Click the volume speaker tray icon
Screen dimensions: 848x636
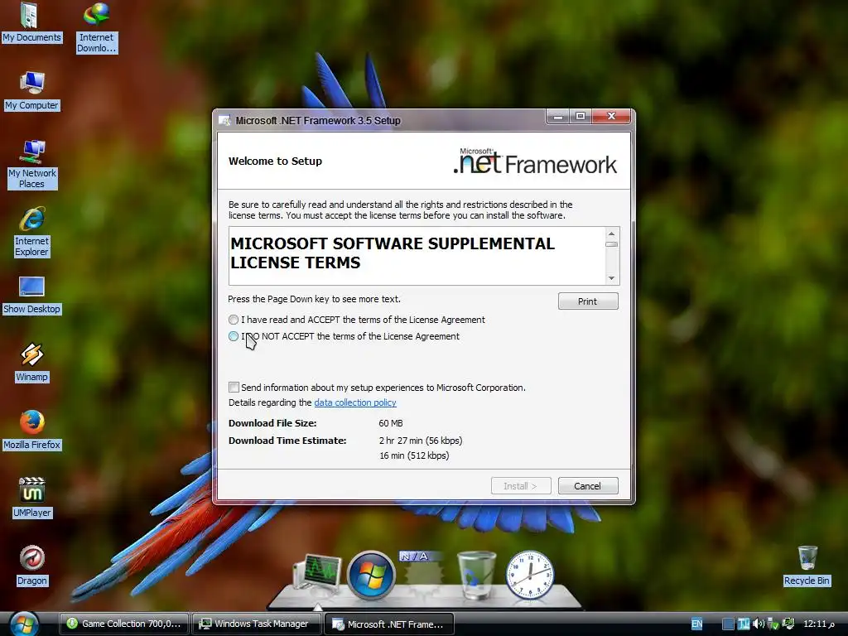(759, 624)
